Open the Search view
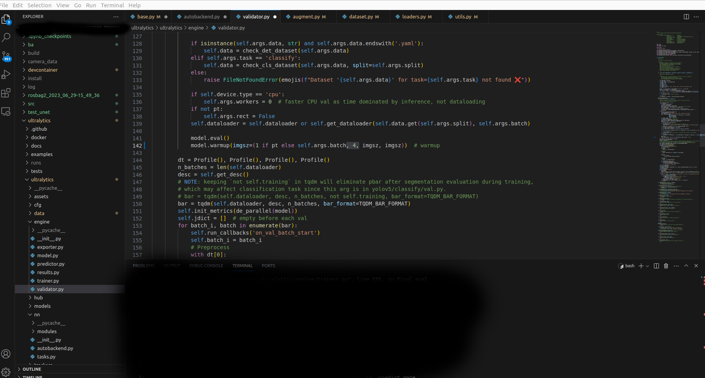705x378 pixels. tap(7, 37)
